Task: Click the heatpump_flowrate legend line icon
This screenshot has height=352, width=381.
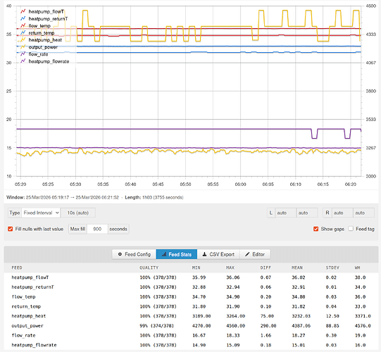Action: coord(23,61)
